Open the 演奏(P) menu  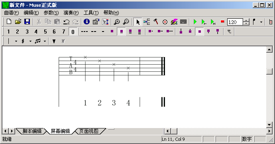point(71,13)
